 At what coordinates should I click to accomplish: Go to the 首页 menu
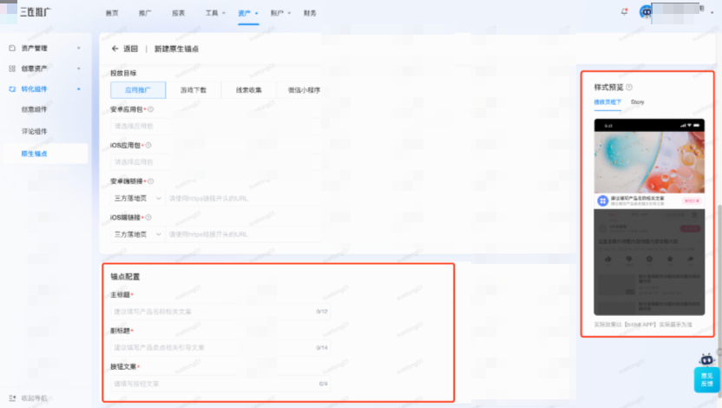click(x=112, y=13)
